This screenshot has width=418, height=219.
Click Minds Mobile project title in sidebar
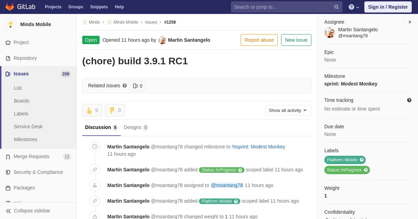click(x=36, y=24)
